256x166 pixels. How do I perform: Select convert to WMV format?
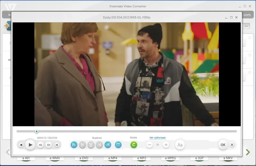tap(55, 159)
